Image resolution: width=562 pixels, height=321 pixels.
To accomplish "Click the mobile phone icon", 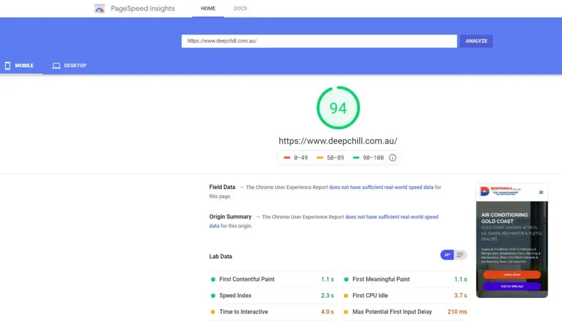I will (x=8, y=66).
